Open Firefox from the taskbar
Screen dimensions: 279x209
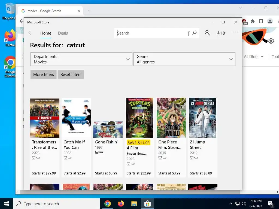tap(121, 204)
